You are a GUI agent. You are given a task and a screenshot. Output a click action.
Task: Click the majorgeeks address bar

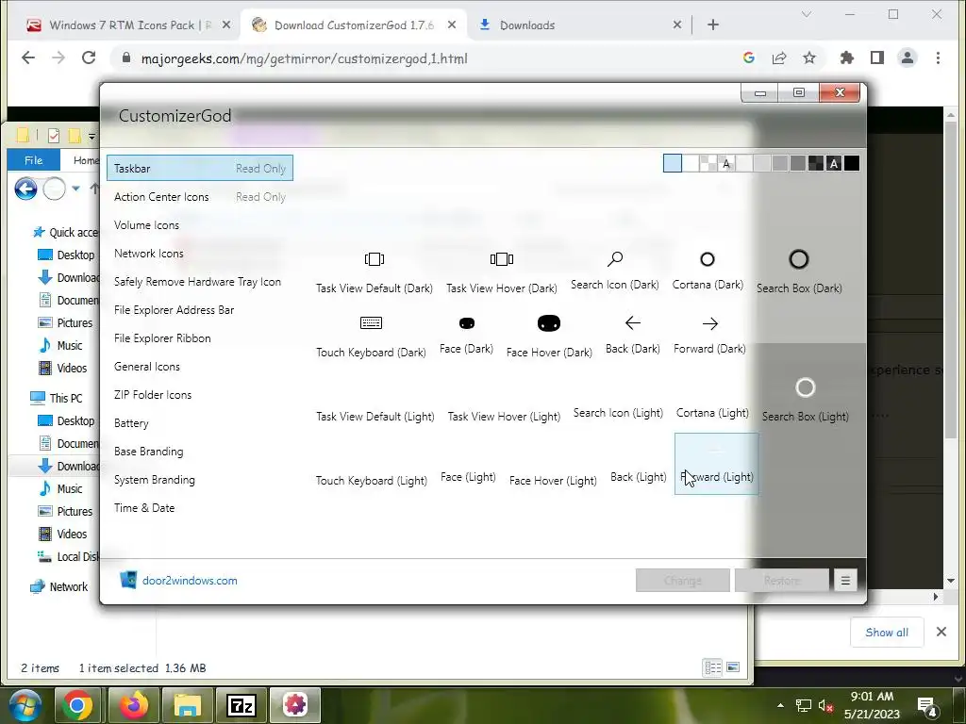click(425, 58)
